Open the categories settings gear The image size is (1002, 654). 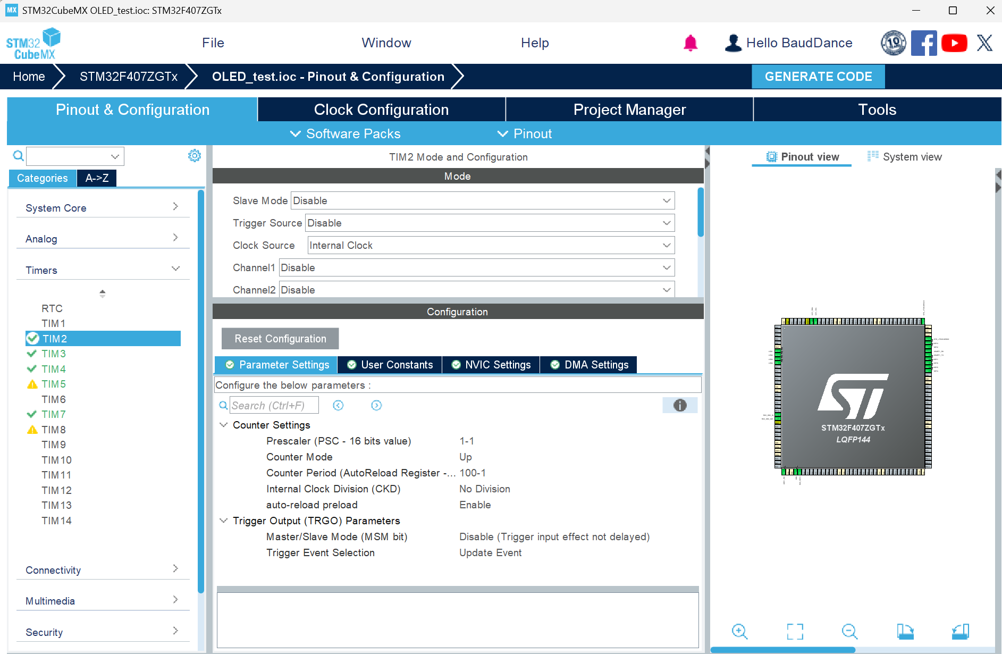pyautogui.click(x=195, y=155)
